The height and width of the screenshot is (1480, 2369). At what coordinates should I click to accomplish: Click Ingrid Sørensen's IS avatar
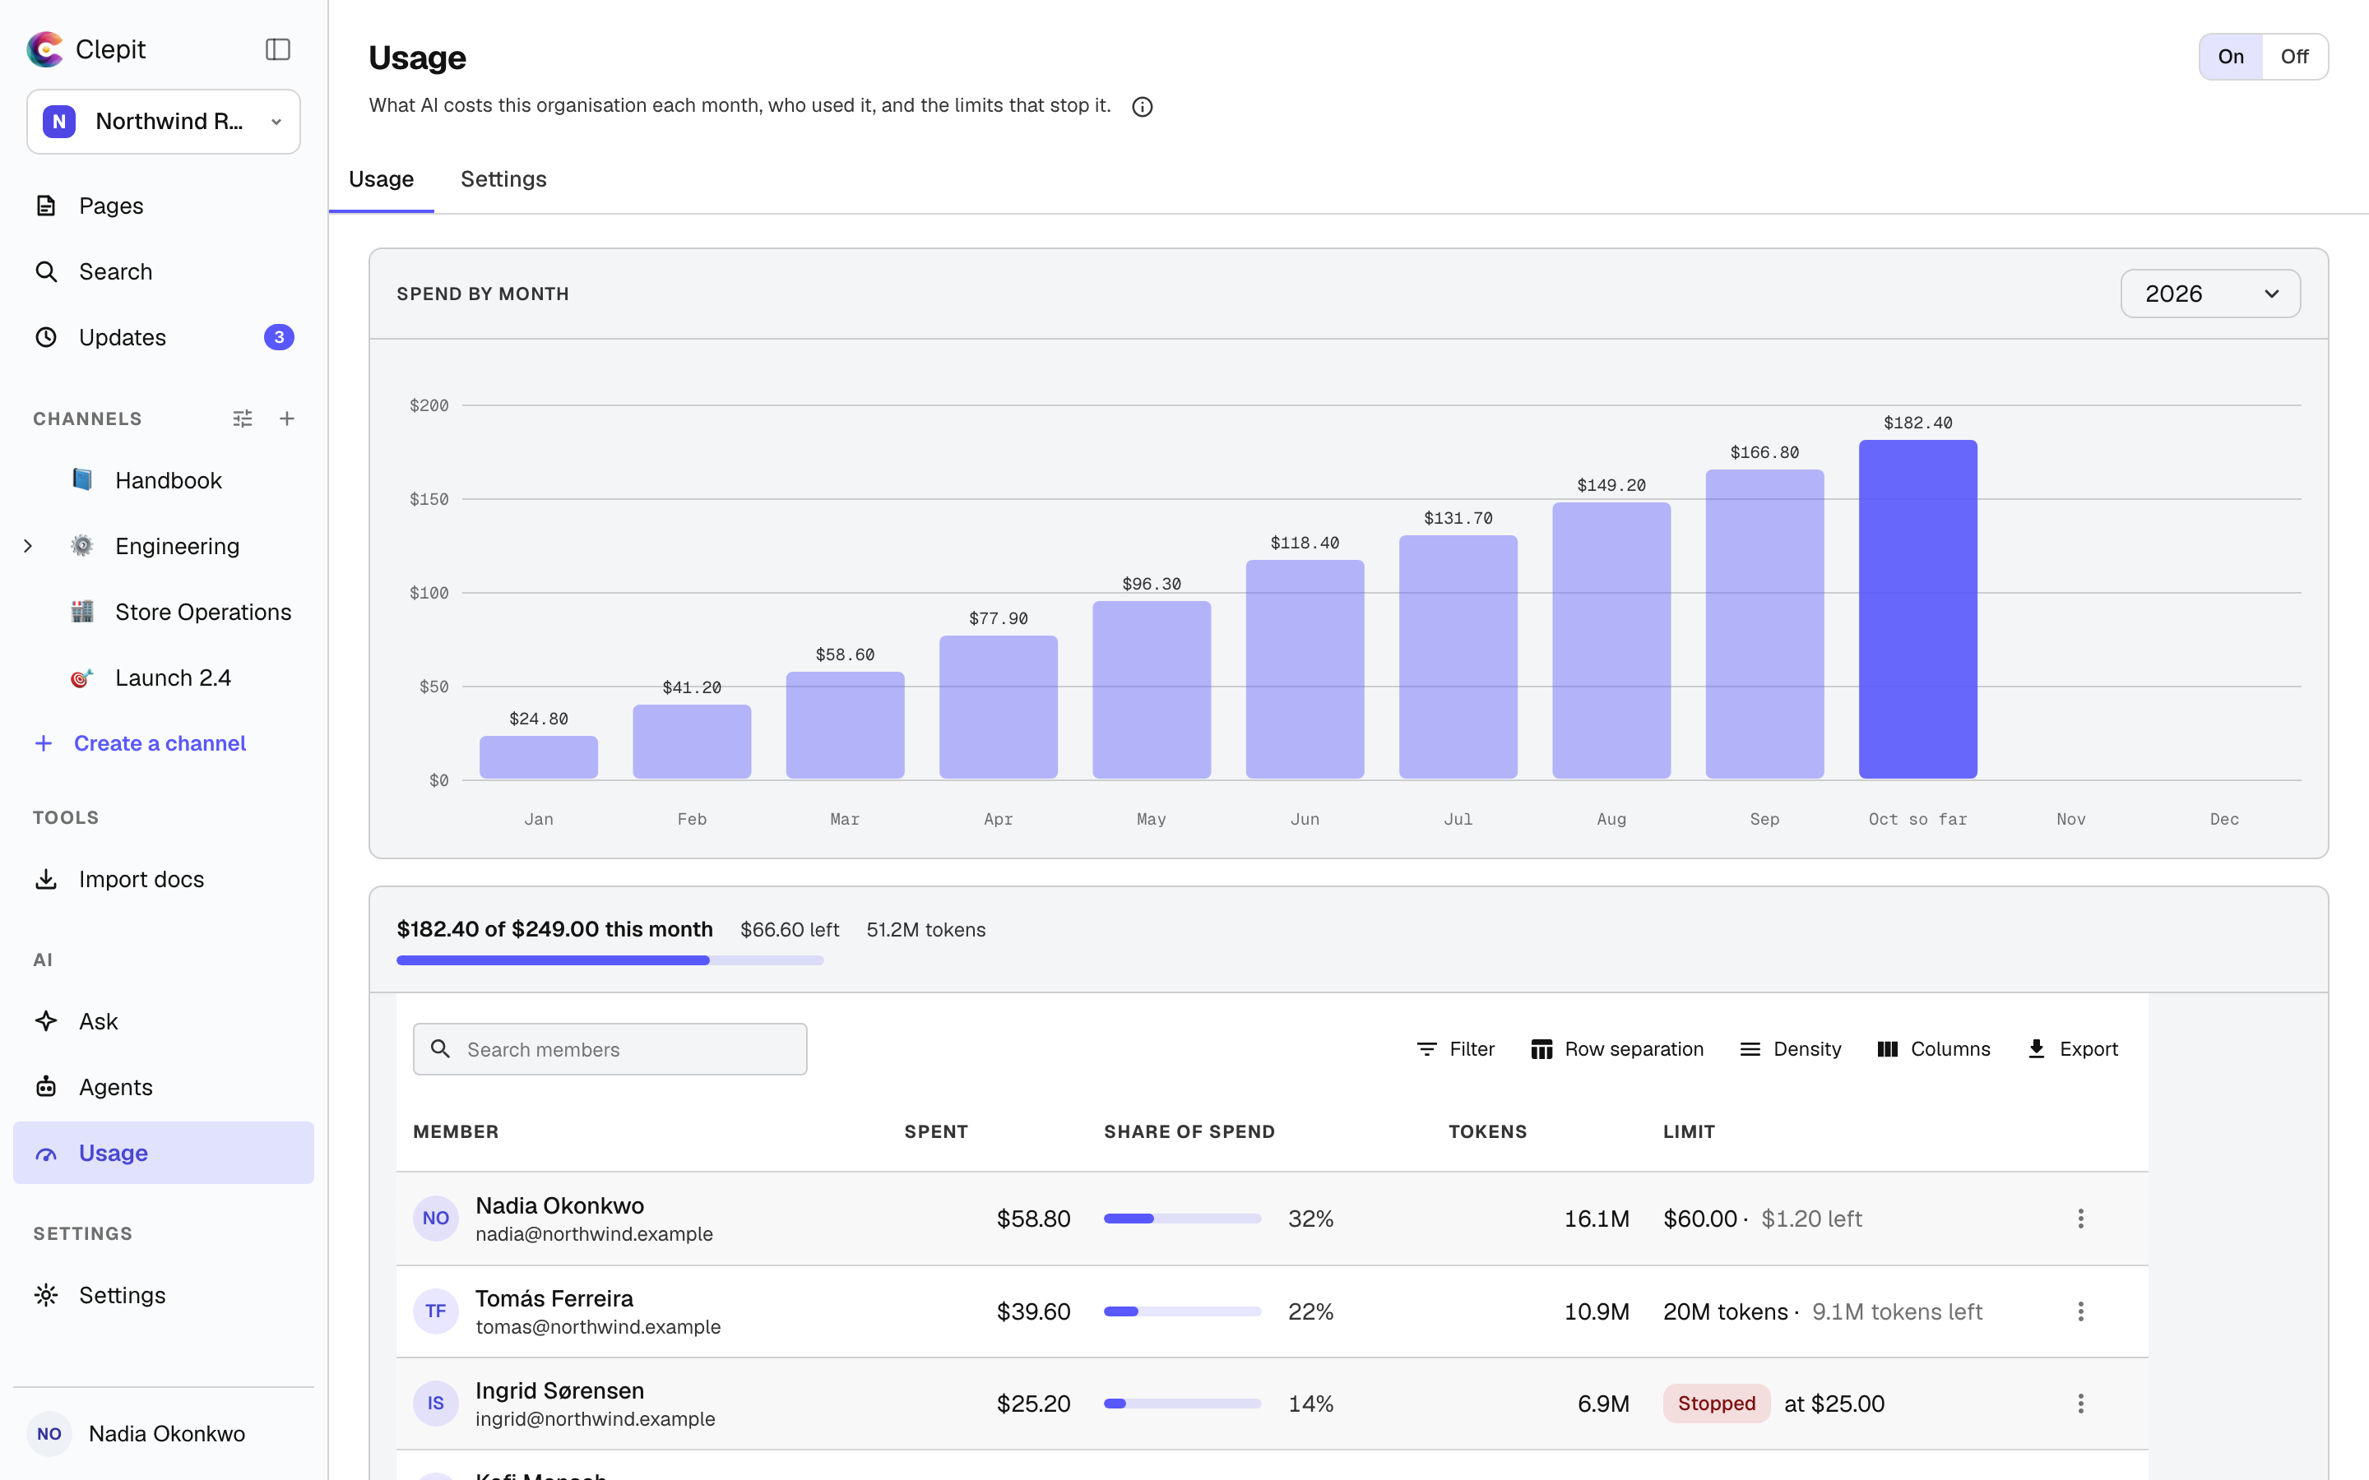pyautogui.click(x=436, y=1404)
